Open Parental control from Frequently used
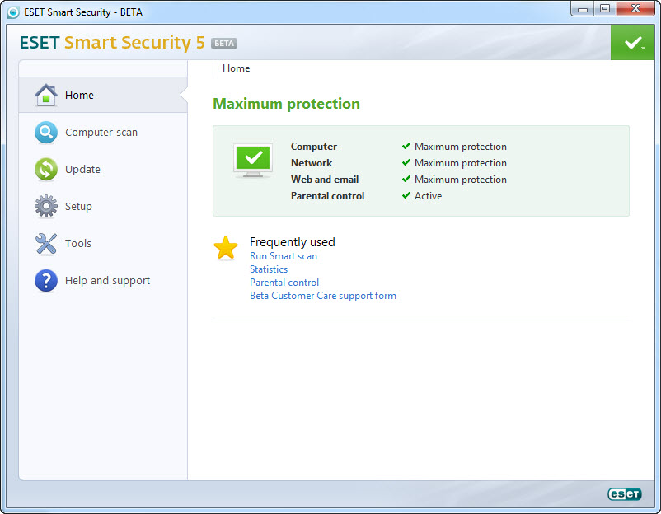 coord(284,283)
